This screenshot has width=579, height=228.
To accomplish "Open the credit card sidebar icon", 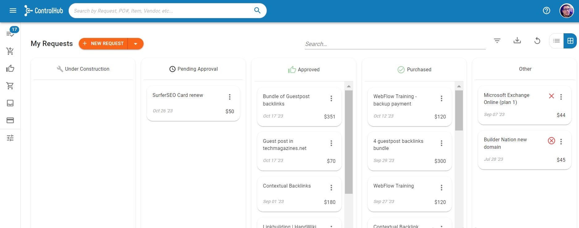I will (10, 120).
